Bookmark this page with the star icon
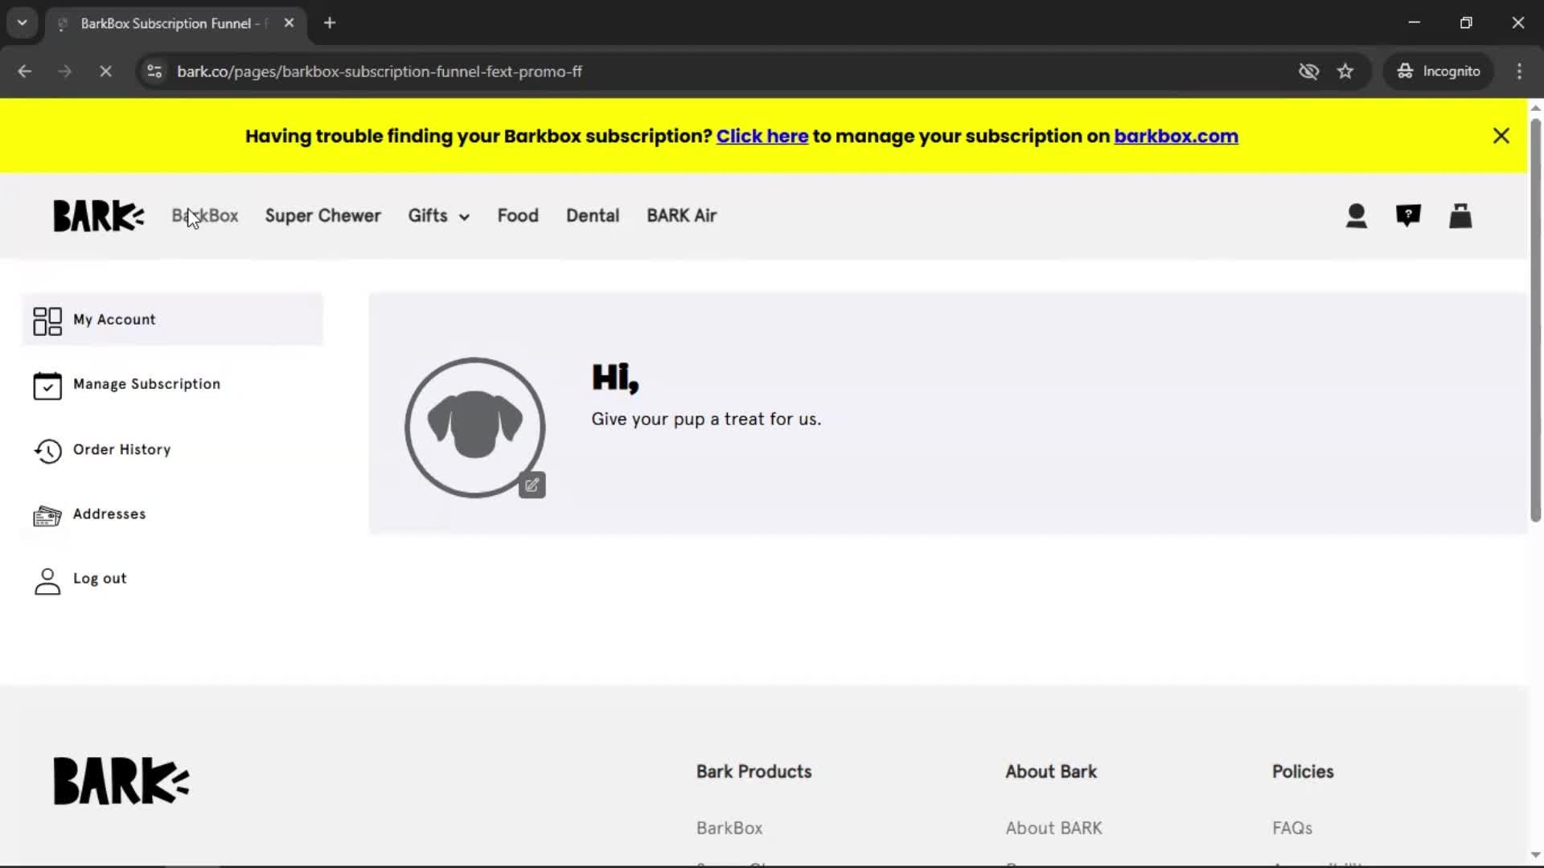The image size is (1544, 868). (x=1345, y=71)
